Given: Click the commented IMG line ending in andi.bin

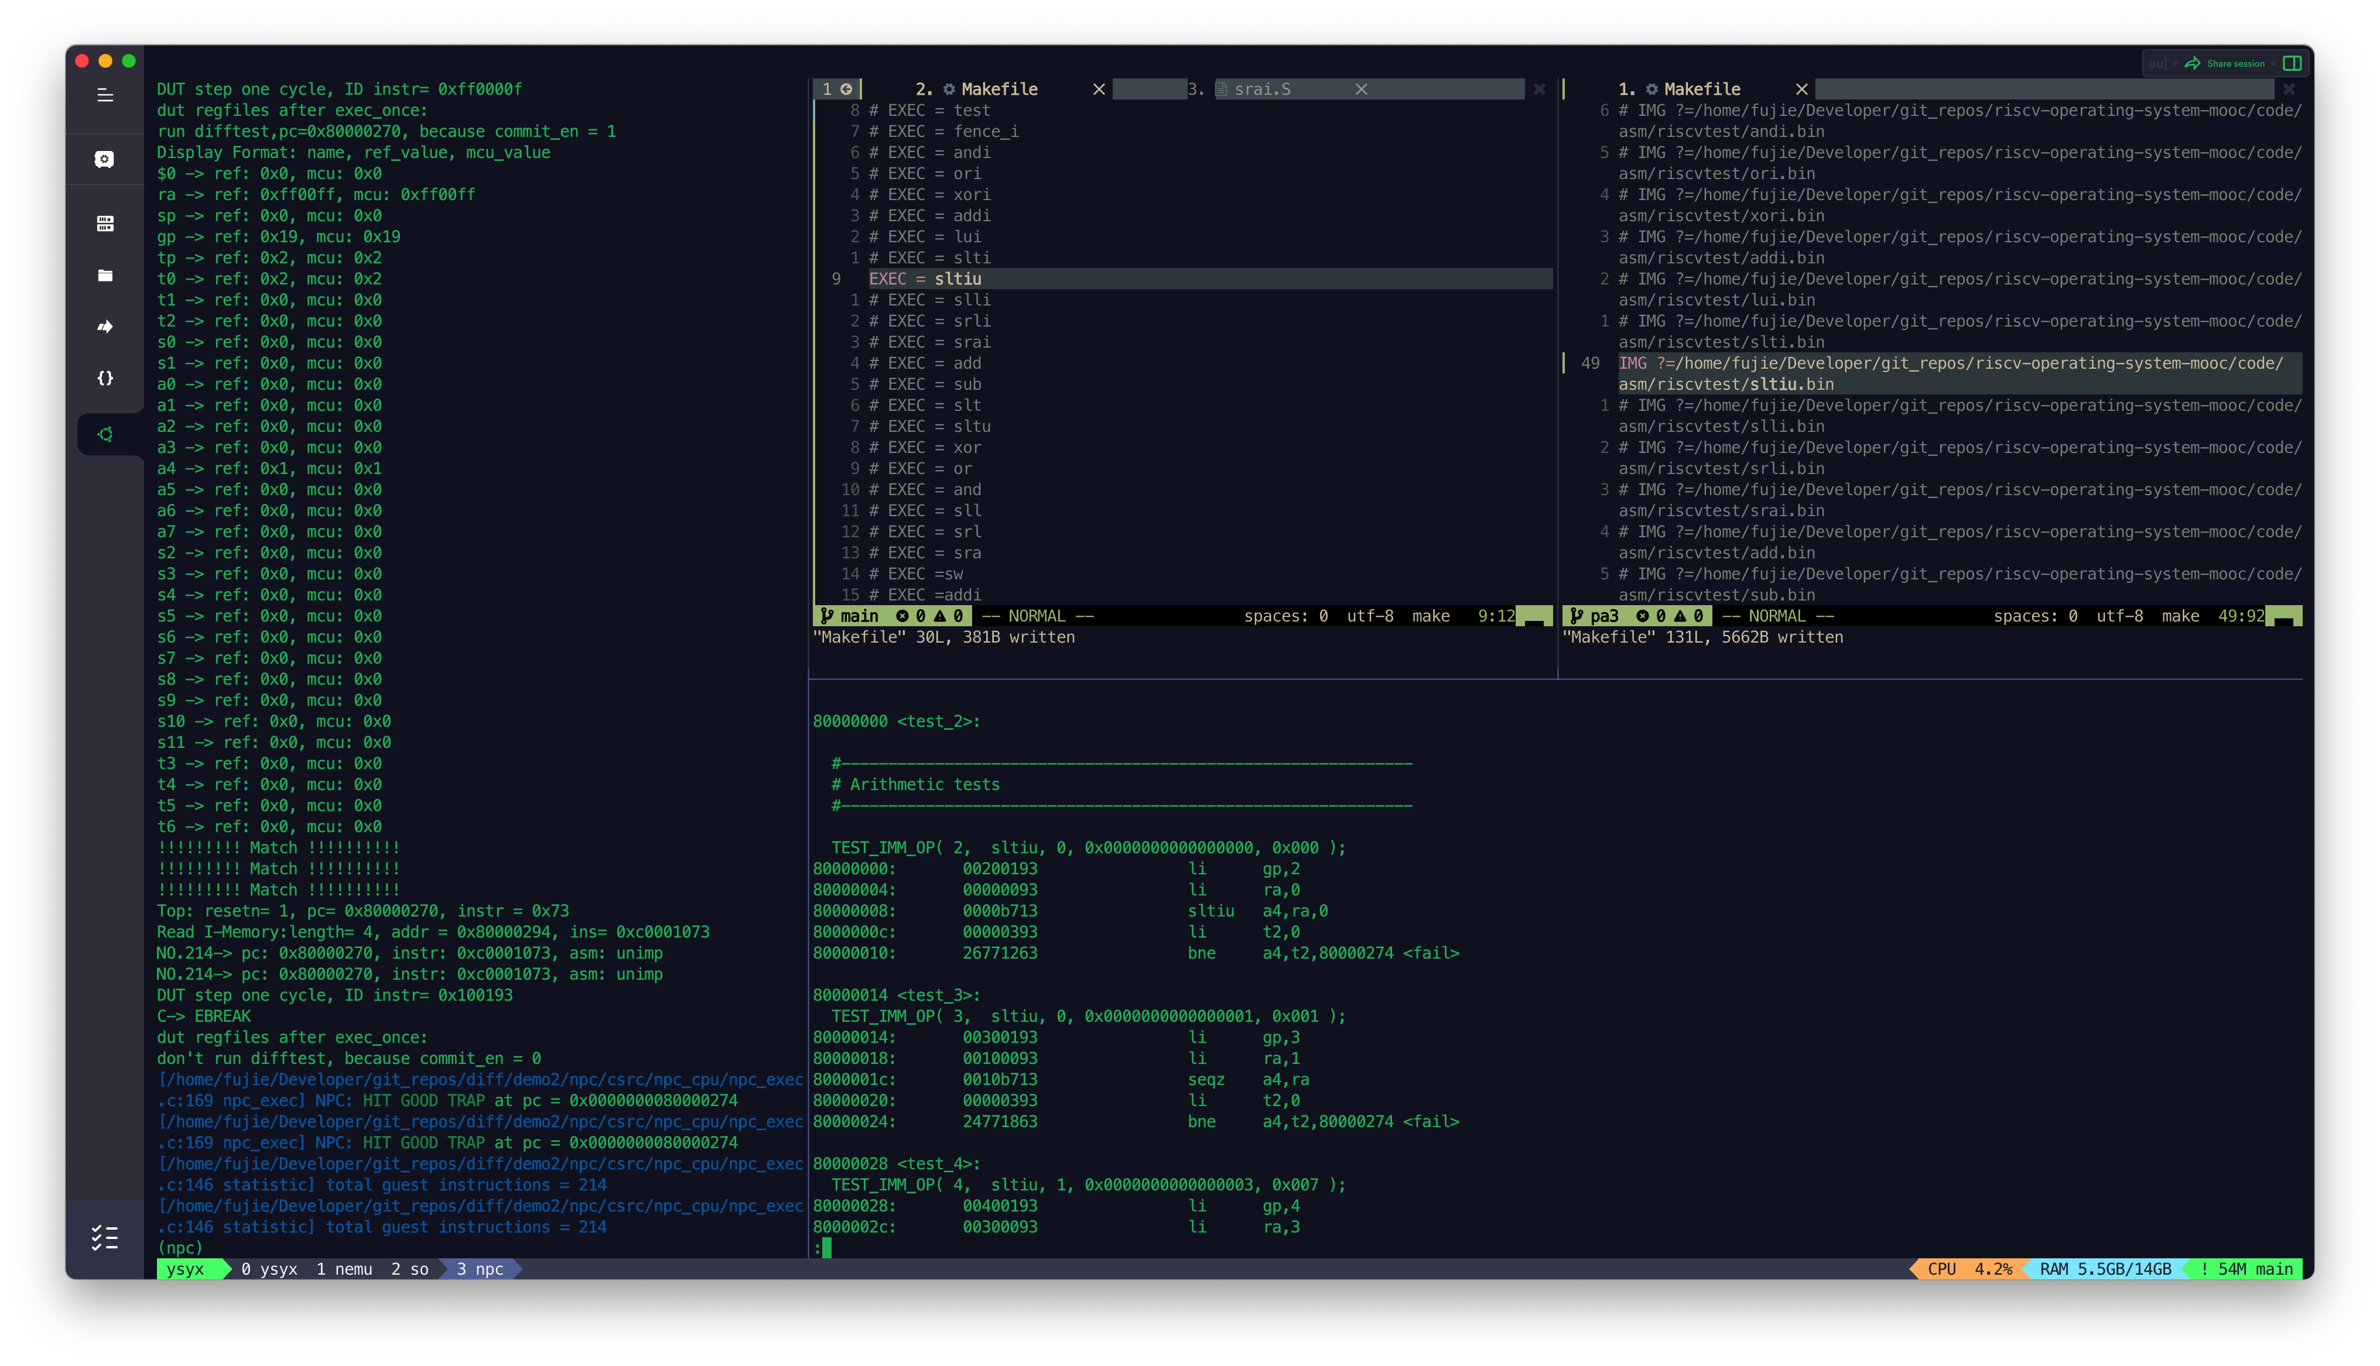Looking at the screenshot, I should pyautogui.click(x=1960, y=121).
